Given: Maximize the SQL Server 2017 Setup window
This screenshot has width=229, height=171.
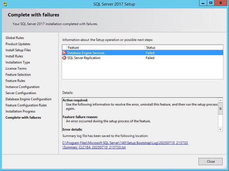Looking at the screenshot, I should point(211,3).
